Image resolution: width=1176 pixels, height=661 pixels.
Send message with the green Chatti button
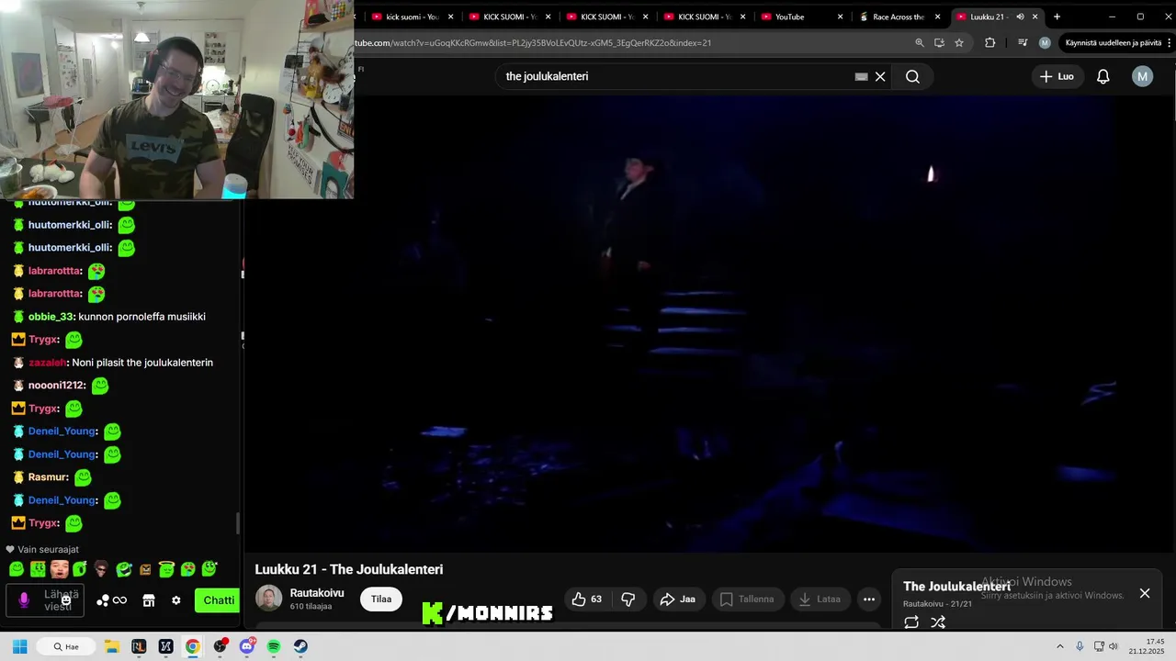(x=218, y=600)
